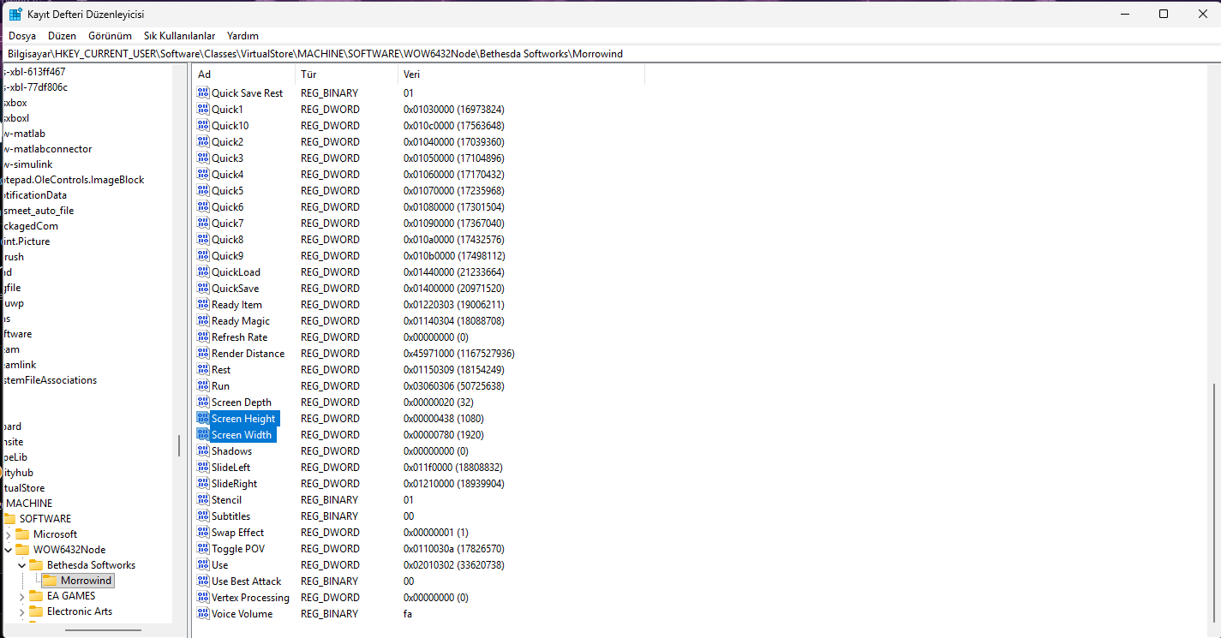
Task: Click the Stencil binary value icon
Action: [x=203, y=499]
